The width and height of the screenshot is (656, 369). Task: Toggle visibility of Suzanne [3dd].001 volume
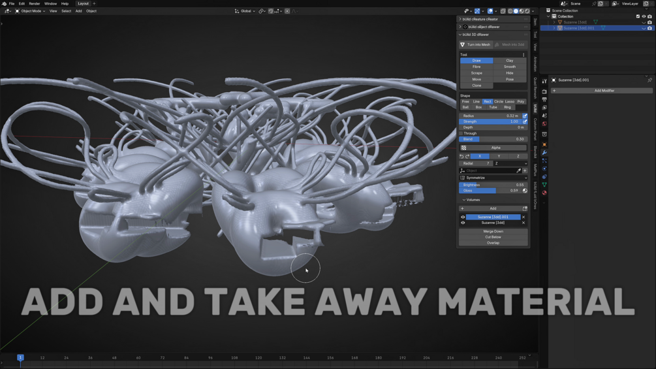click(x=463, y=217)
